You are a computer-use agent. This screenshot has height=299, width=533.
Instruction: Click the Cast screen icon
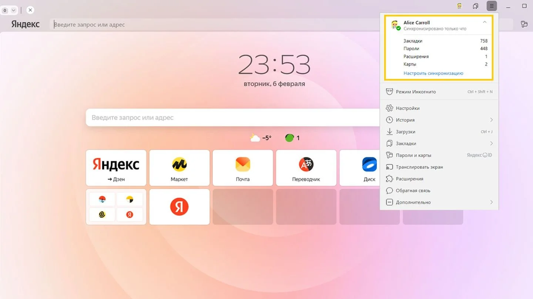click(389, 167)
